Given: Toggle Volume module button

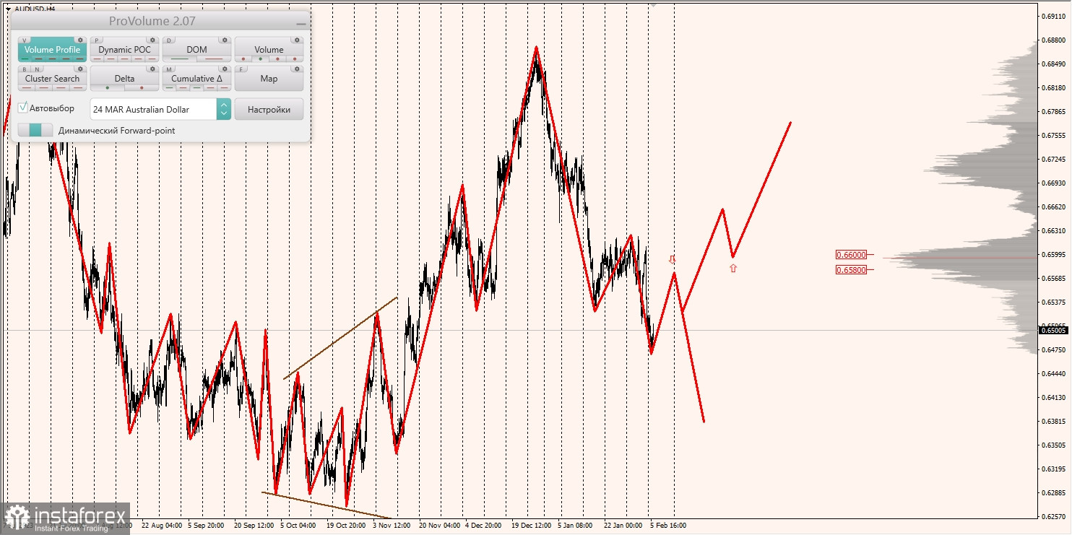Looking at the screenshot, I should point(269,50).
